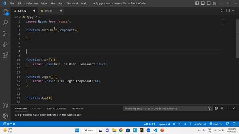This screenshot has width=239, height=134.
Task: Click the editor vertical scrollbar
Action: tap(237, 39)
